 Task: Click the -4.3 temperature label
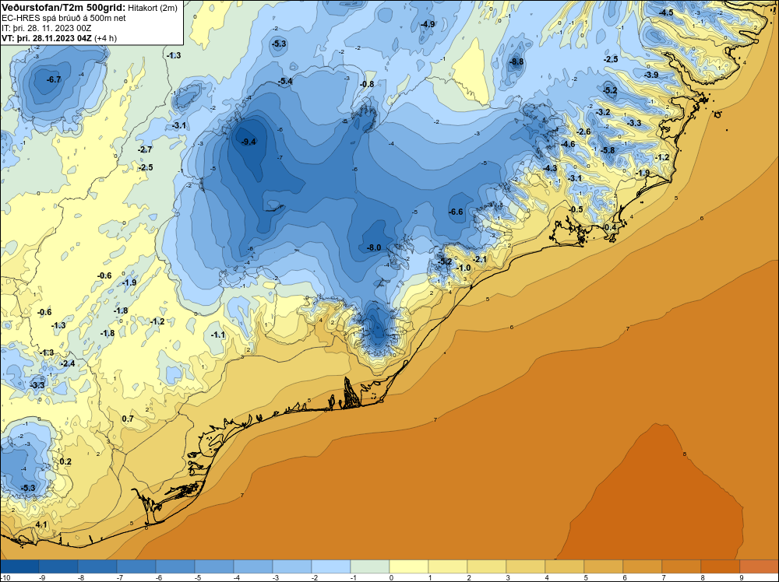pos(550,169)
